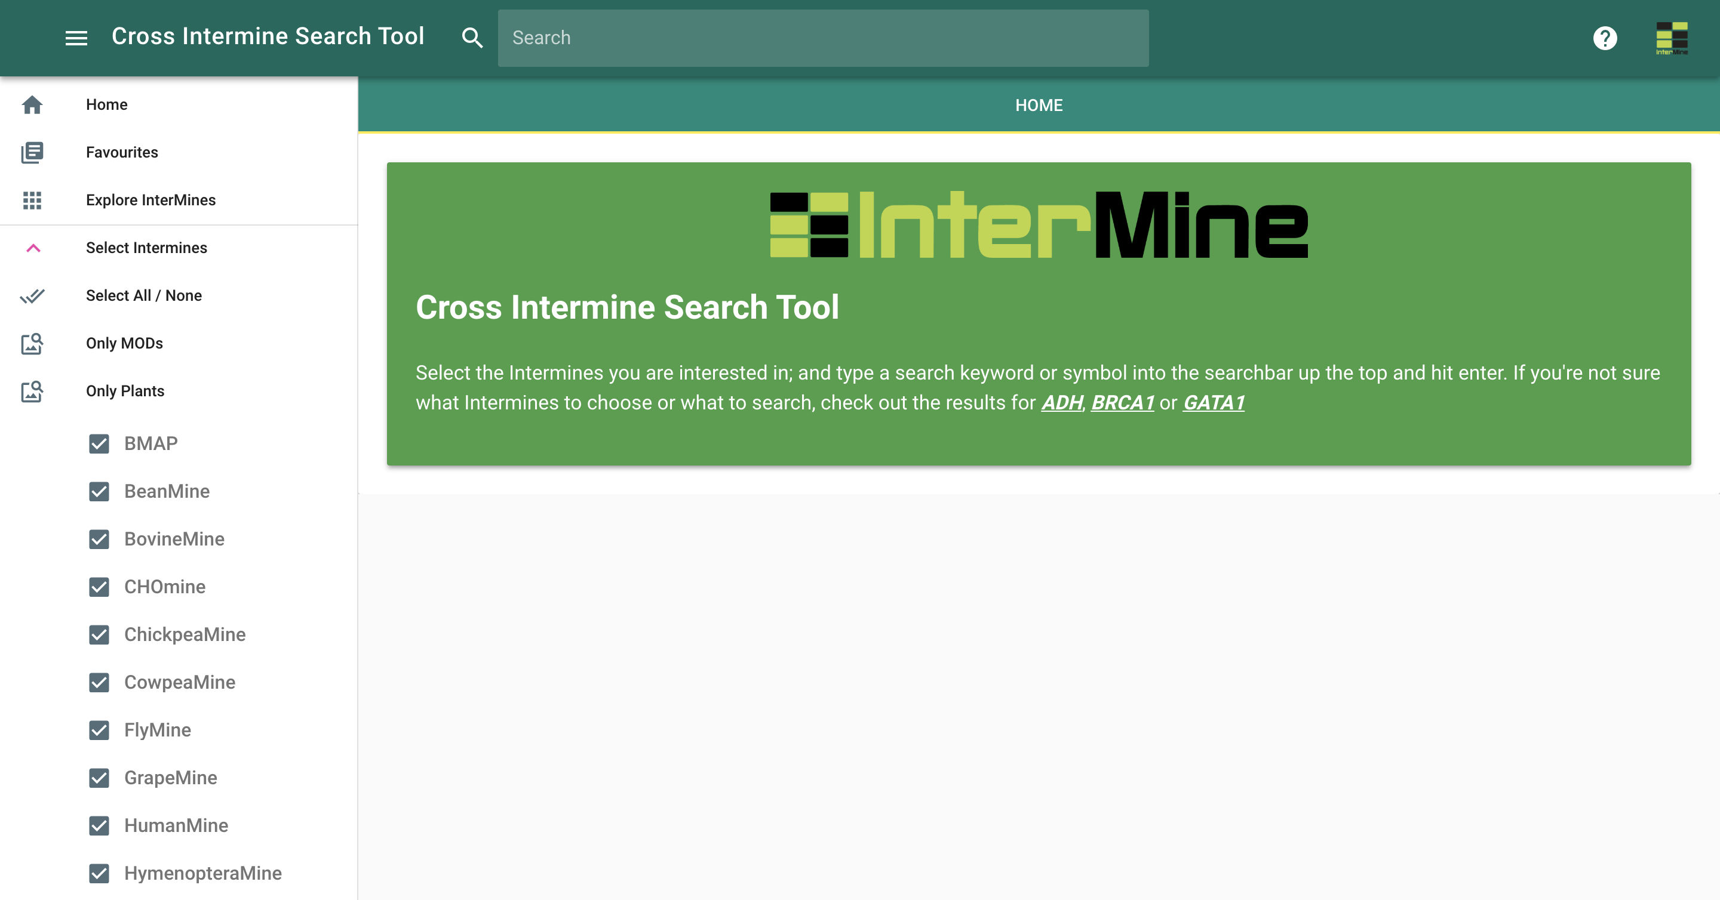1720x900 pixels.
Task: Click the InterMine logo in top right corner
Action: point(1673,38)
